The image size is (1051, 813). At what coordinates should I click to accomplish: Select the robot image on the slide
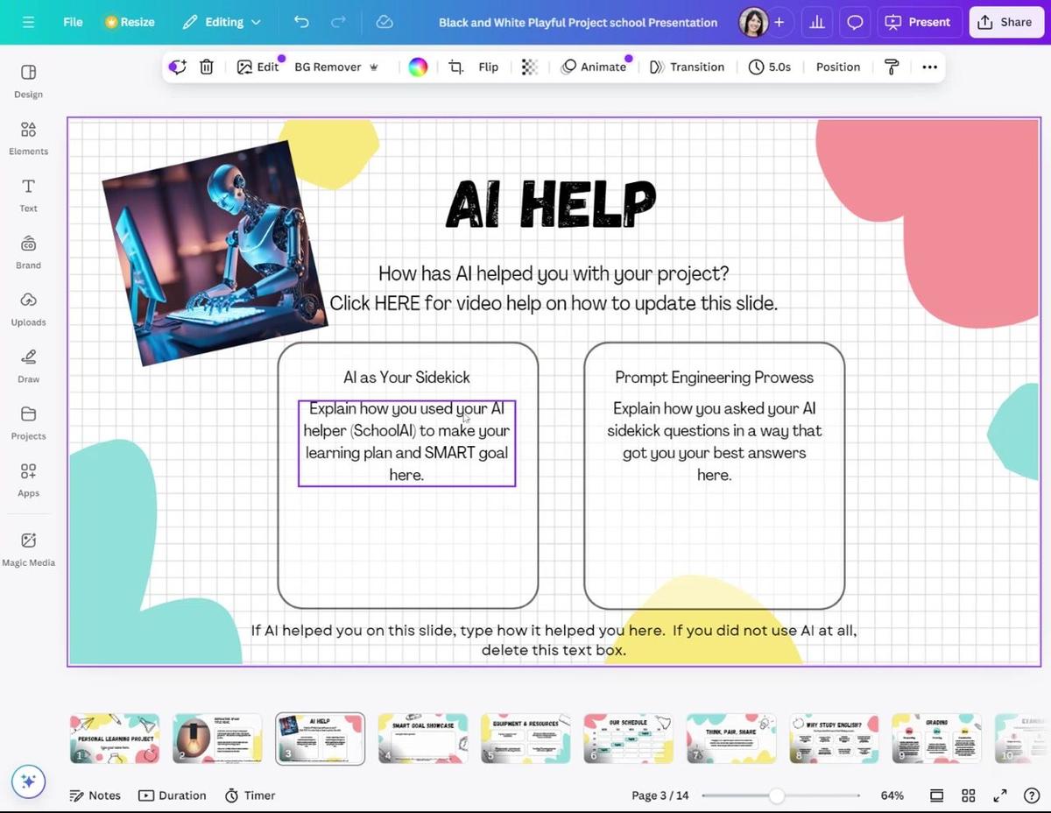pyautogui.click(x=215, y=252)
